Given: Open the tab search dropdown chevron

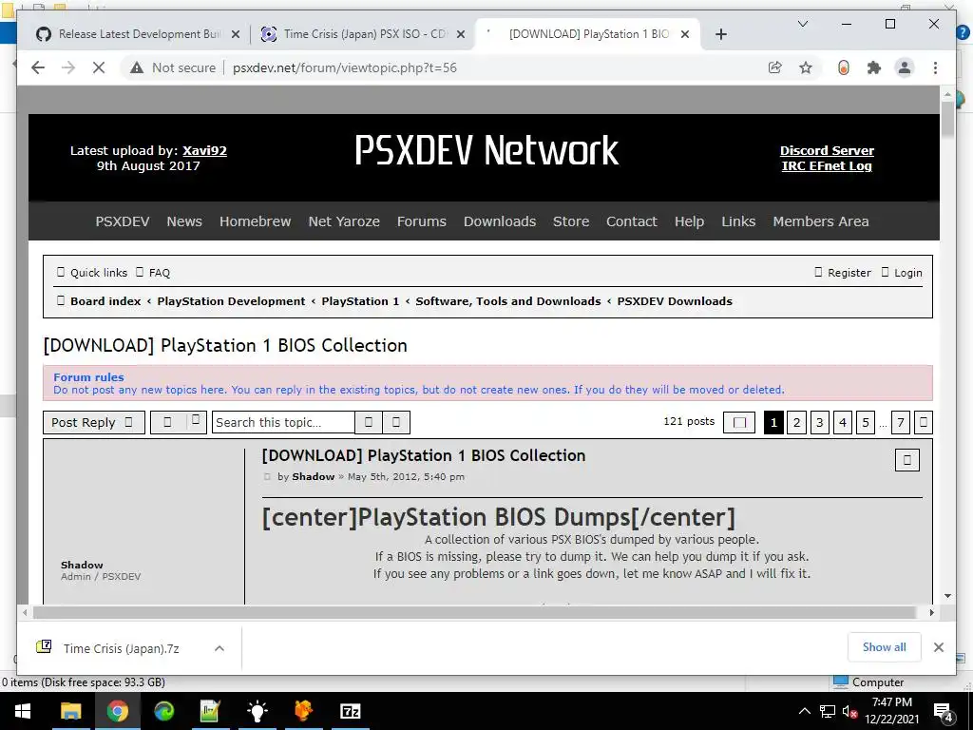Looking at the screenshot, I should point(802,24).
